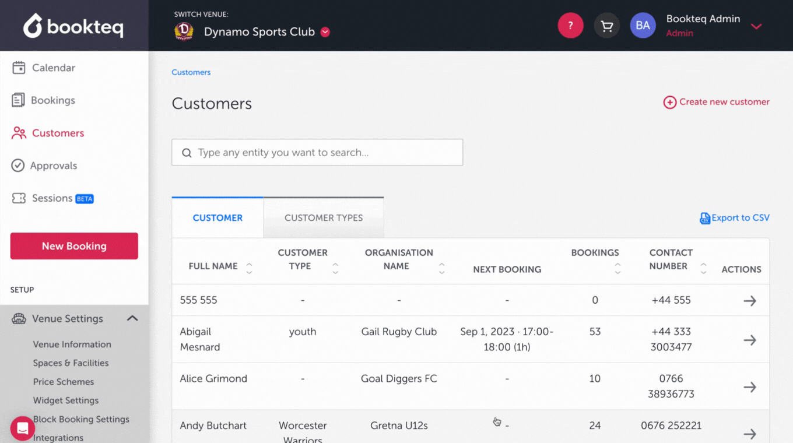
Task: Switch to the Customer Types tab
Action: point(324,218)
